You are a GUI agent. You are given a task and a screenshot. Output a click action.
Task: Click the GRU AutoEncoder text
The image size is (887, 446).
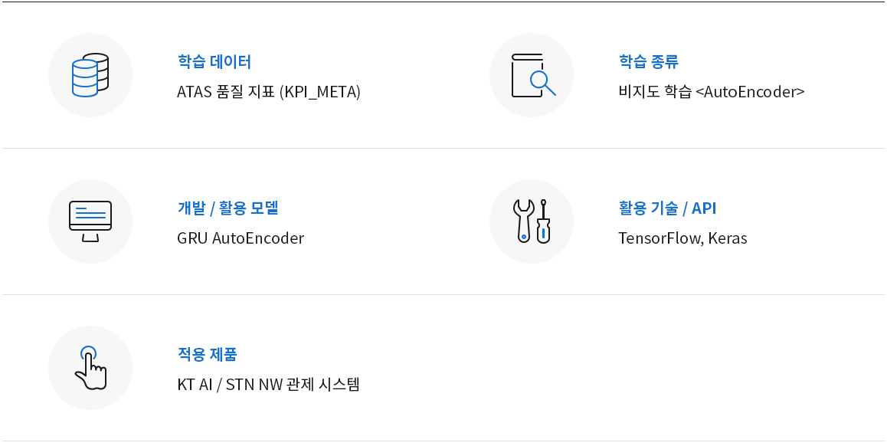point(241,238)
